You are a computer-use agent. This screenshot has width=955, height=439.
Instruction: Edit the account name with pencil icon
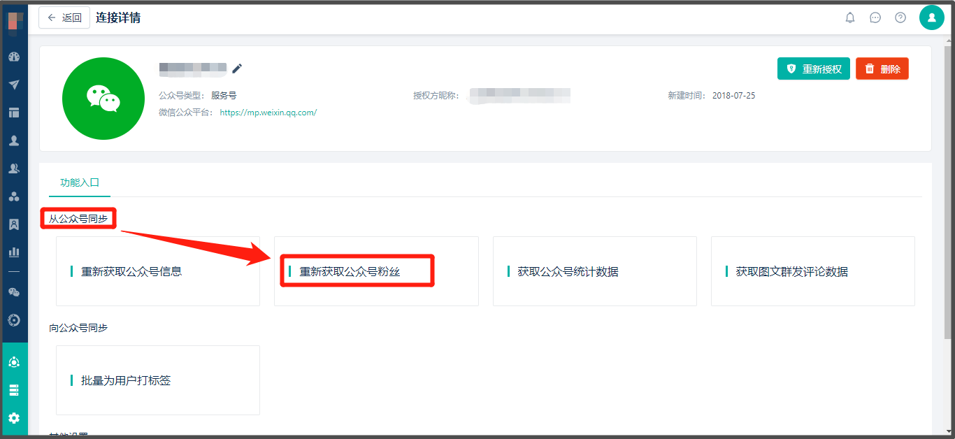pos(237,69)
